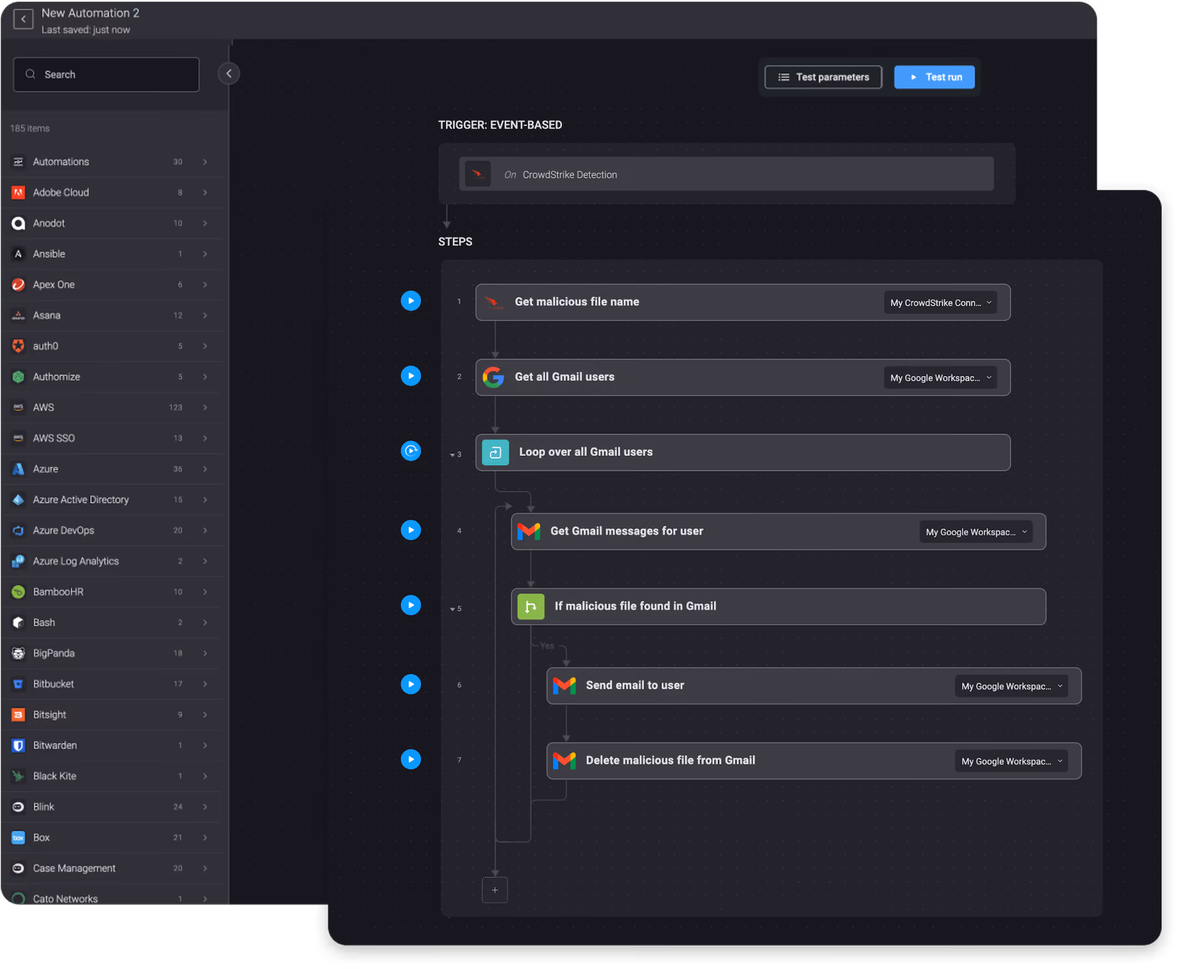Click the Bitsight icon in the sidebar
This screenshot has height=969, width=1180.
tap(19, 715)
